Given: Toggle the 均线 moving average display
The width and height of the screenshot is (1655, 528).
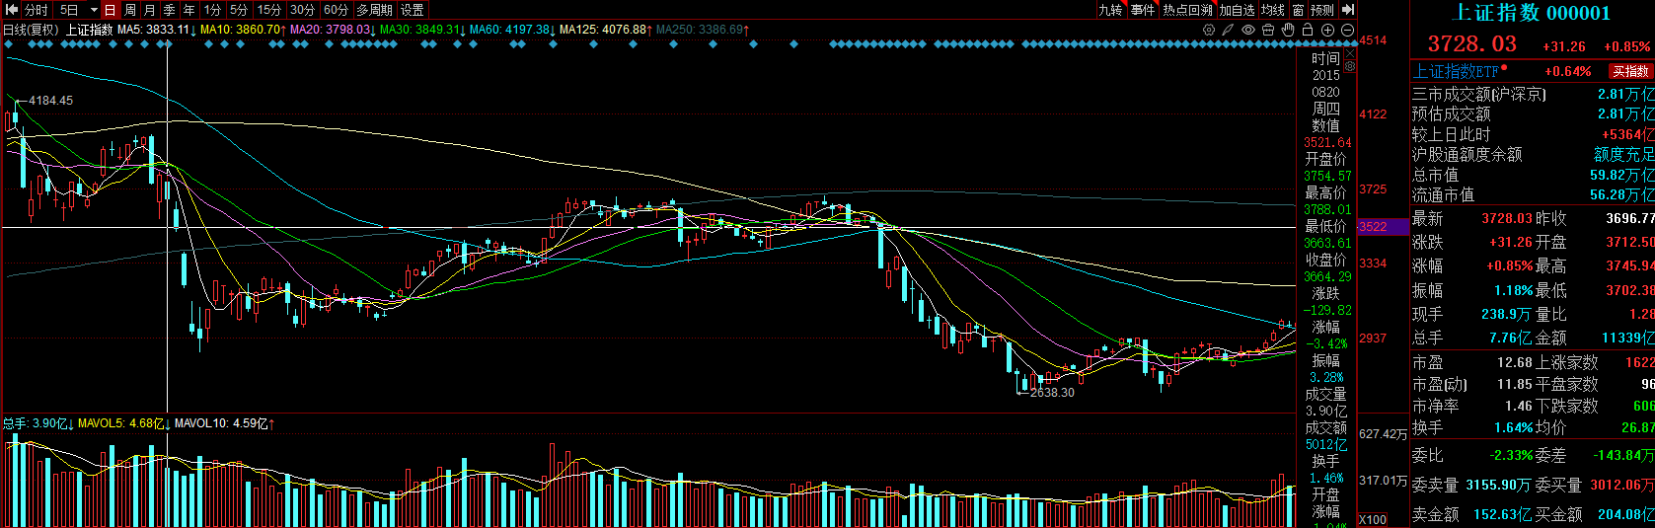Looking at the screenshot, I should click(1273, 10).
